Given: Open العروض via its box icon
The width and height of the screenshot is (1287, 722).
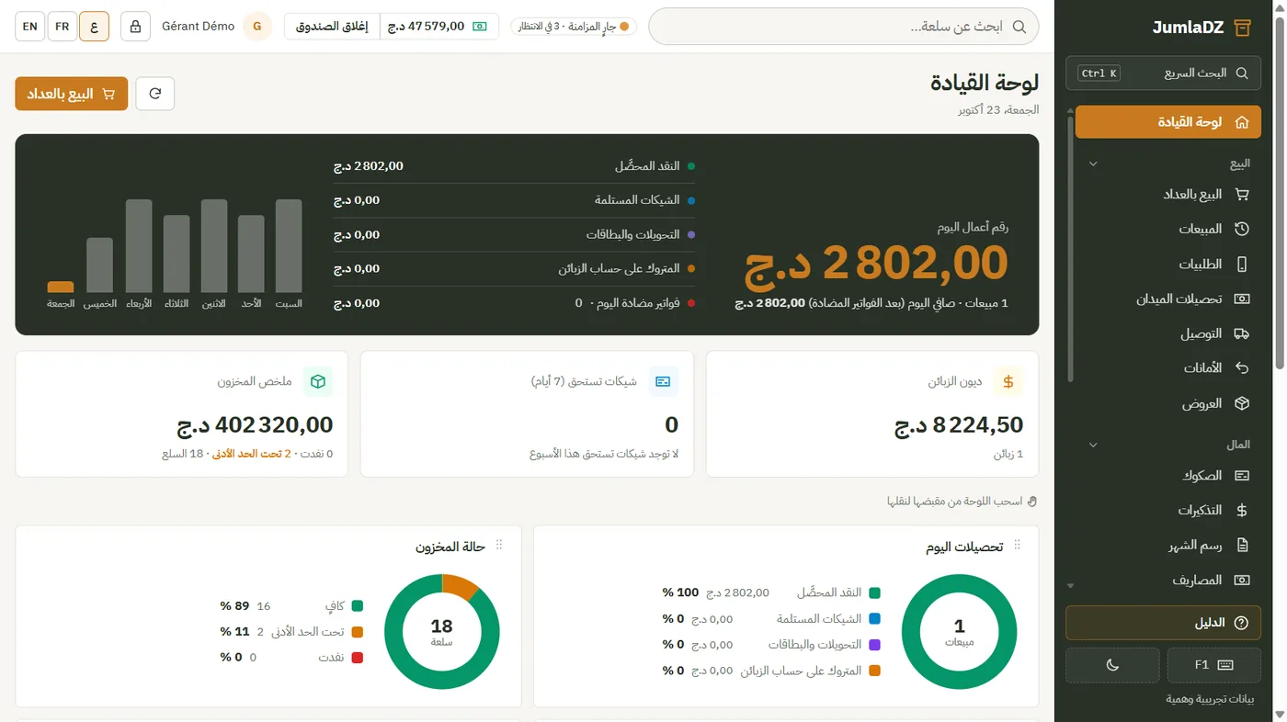Looking at the screenshot, I should pos(1242,403).
